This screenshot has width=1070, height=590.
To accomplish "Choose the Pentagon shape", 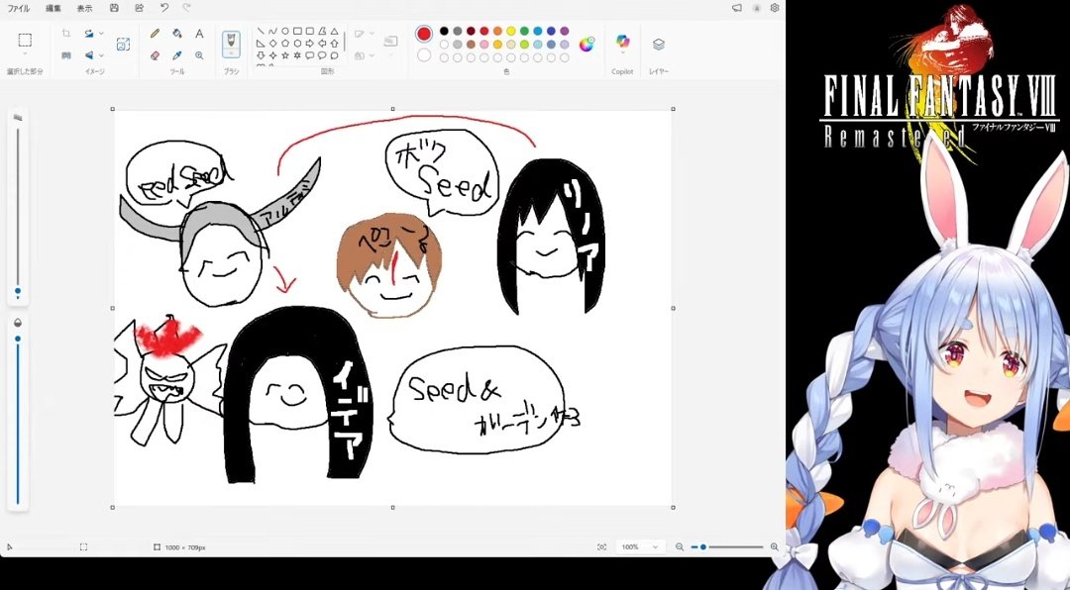I will click(x=285, y=43).
